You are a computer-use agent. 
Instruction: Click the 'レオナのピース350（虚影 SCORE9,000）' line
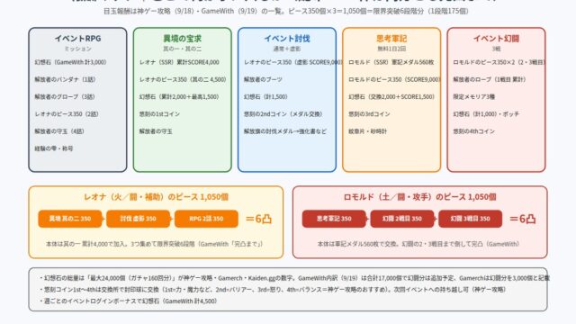(293, 62)
